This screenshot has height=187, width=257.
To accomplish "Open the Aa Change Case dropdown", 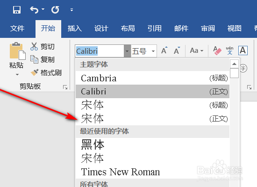I will 197,50.
